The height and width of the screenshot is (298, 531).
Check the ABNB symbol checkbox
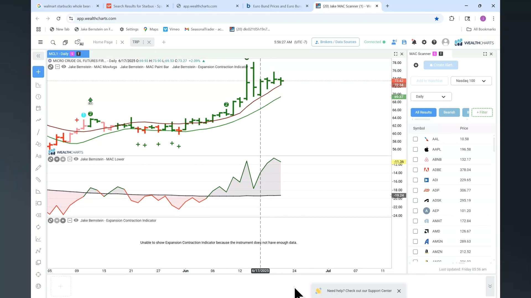click(415, 159)
